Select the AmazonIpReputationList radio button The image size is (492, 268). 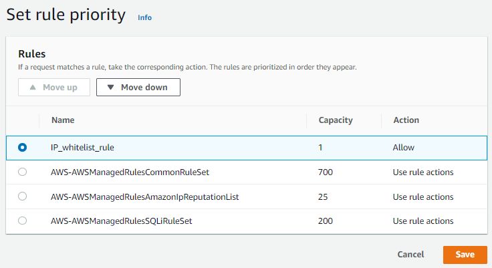pyautogui.click(x=22, y=196)
